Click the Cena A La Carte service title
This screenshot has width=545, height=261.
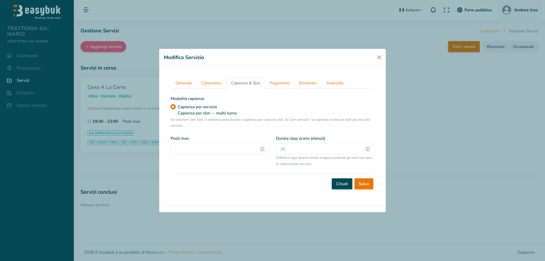(107, 87)
